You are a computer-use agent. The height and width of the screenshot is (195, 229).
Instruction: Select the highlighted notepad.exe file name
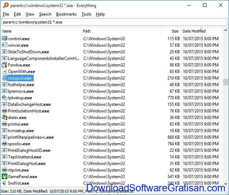20,78
